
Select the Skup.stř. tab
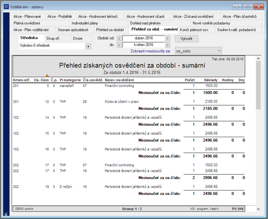pos(53,38)
